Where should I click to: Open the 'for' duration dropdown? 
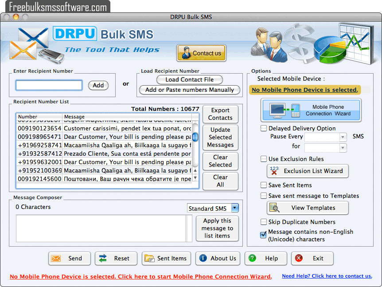pyautogui.click(x=343, y=148)
